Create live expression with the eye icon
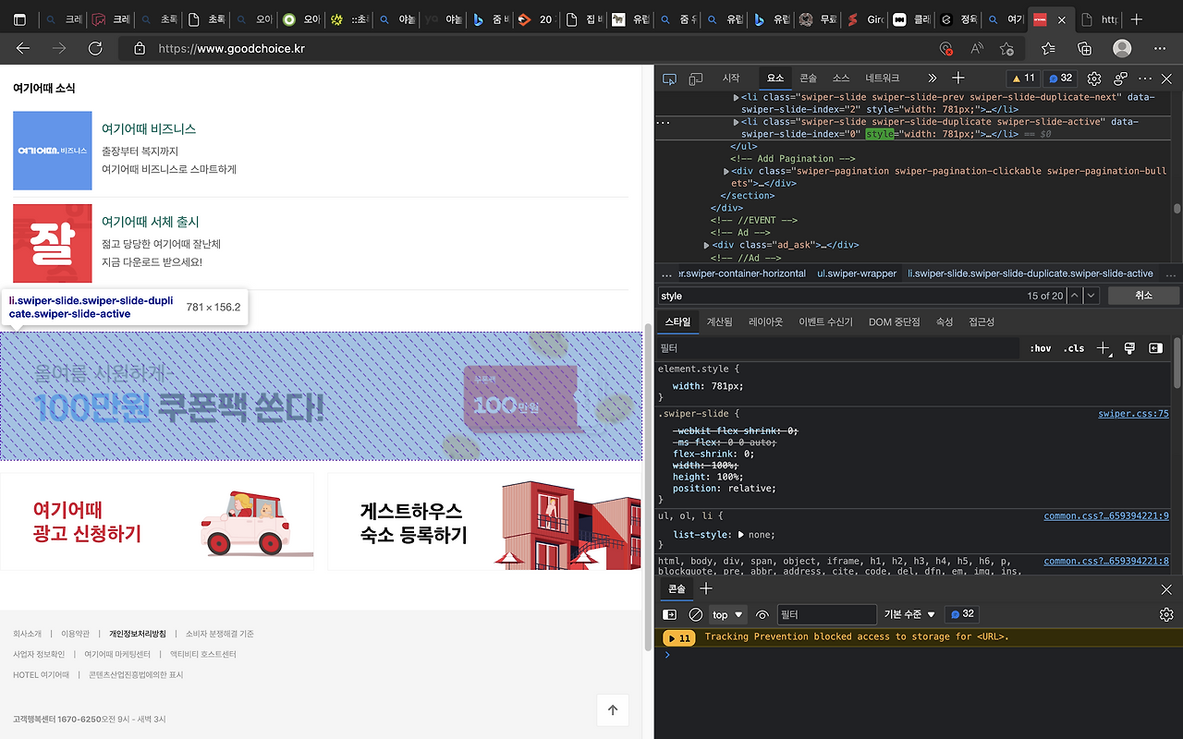 click(762, 613)
